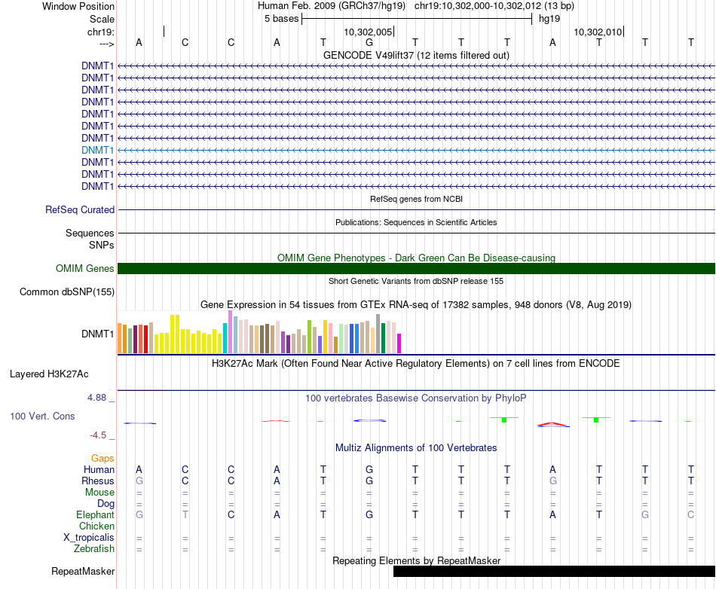Image resolution: width=716 pixels, height=589 pixels.
Task: Click the Multiz Alignments of 100 Vertebrates title
Action: click(416, 448)
